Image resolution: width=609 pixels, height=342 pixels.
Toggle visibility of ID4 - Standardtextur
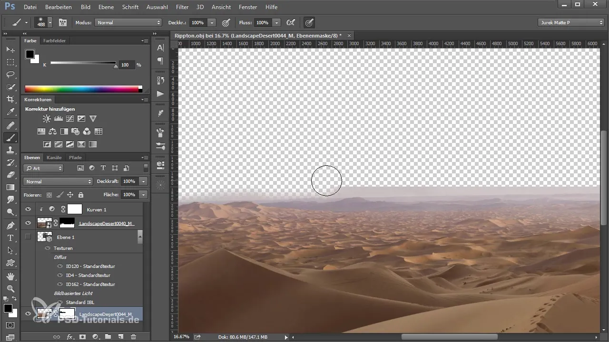(60, 275)
